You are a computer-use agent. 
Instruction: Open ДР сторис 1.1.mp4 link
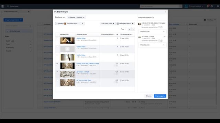click(82, 72)
